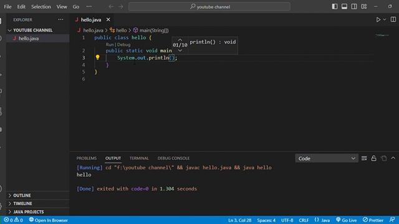
Task: Go back with the left arrow
Action: pyautogui.click(x=111, y=7)
